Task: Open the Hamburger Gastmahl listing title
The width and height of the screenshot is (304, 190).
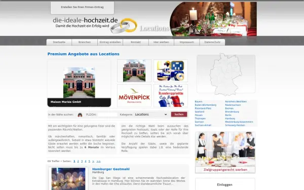Action: point(110,169)
